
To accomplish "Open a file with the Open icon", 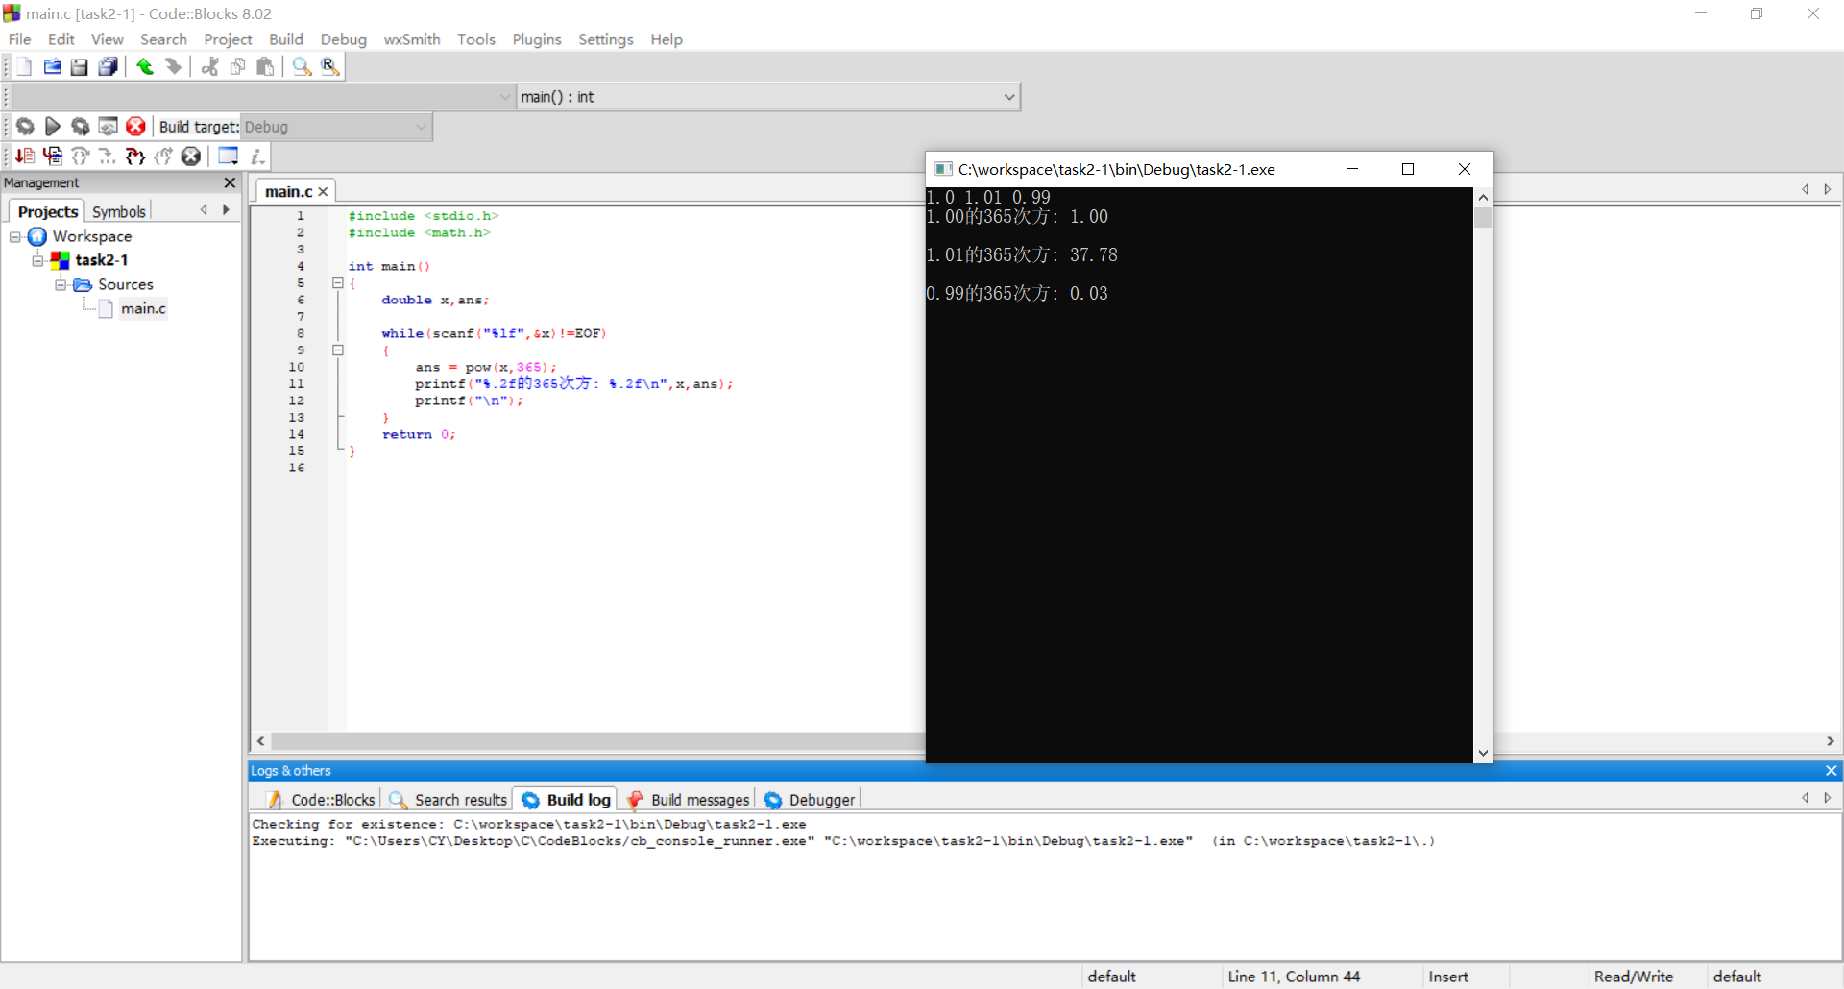I will pyautogui.click(x=53, y=66).
